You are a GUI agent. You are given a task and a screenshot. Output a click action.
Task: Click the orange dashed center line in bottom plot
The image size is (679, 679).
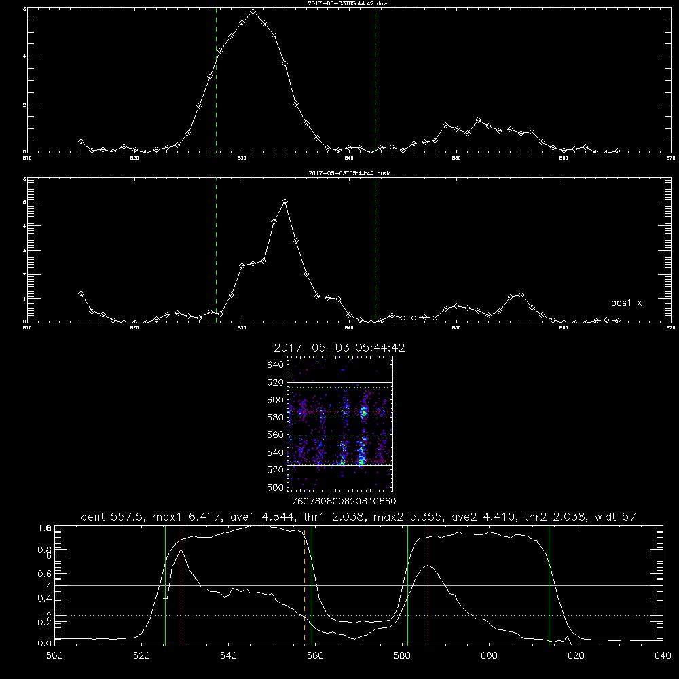pos(304,587)
